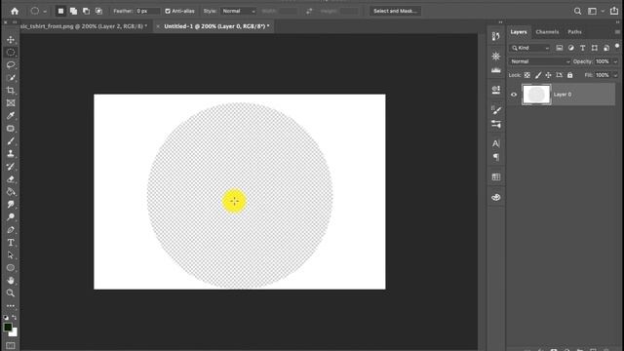
Task: Select the Hand tool
Action: pos(11,281)
